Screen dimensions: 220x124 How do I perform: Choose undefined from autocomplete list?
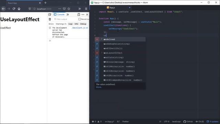point(120,39)
